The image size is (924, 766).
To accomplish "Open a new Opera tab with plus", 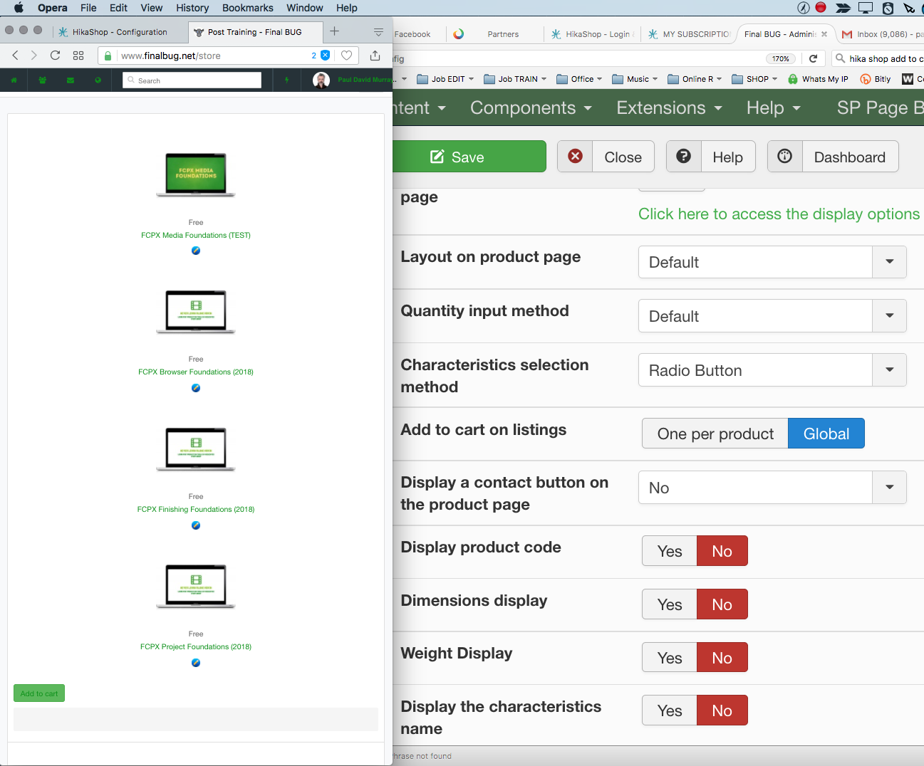I will [335, 31].
